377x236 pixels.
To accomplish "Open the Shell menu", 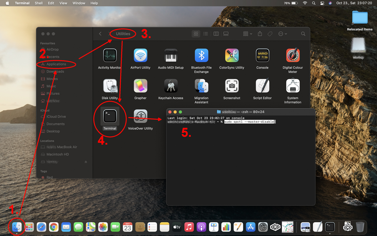I will click(x=39, y=3).
